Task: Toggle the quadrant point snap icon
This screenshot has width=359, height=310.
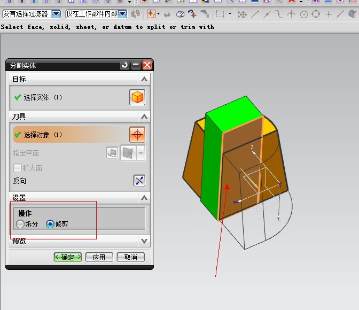Action: coord(316,14)
